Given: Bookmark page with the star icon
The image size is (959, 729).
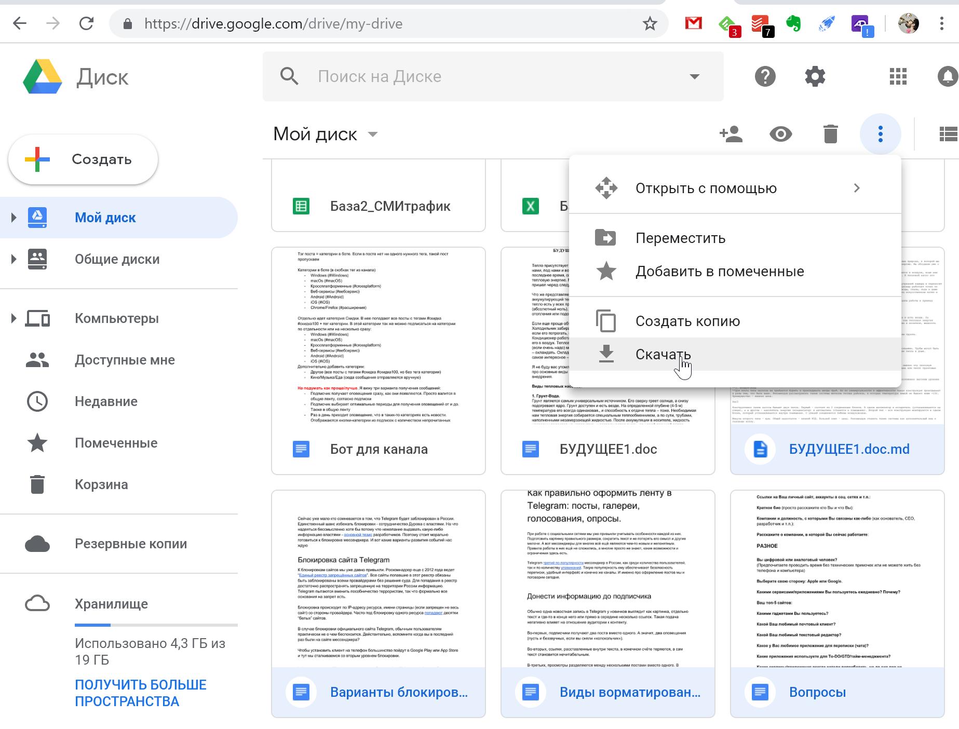Looking at the screenshot, I should tap(650, 23).
